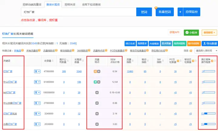This screenshot has width=218, height=131.
Task: Sort table by 收录量 column
Action: coord(53,61)
